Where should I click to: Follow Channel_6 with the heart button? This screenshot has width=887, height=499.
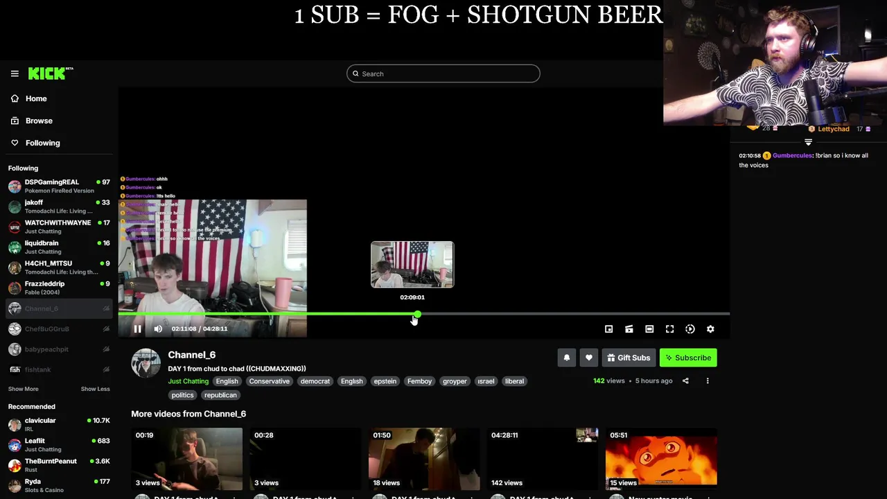tap(588, 358)
